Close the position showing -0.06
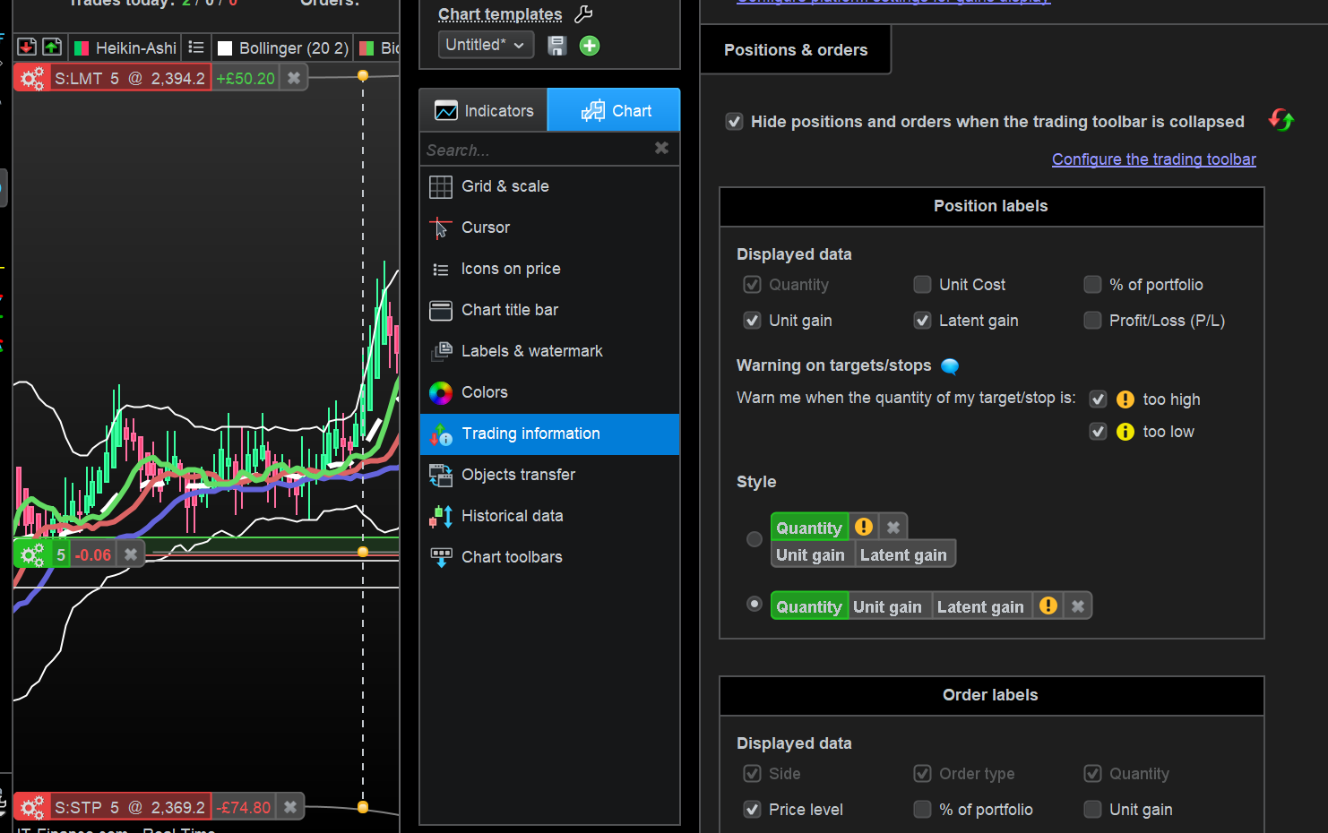Image resolution: width=1328 pixels, height=833 pixels. pyautogui.click(x=131, y=554)
